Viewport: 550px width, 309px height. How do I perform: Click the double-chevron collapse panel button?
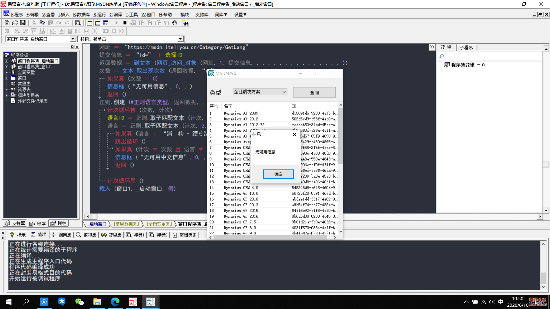(432, 47)
